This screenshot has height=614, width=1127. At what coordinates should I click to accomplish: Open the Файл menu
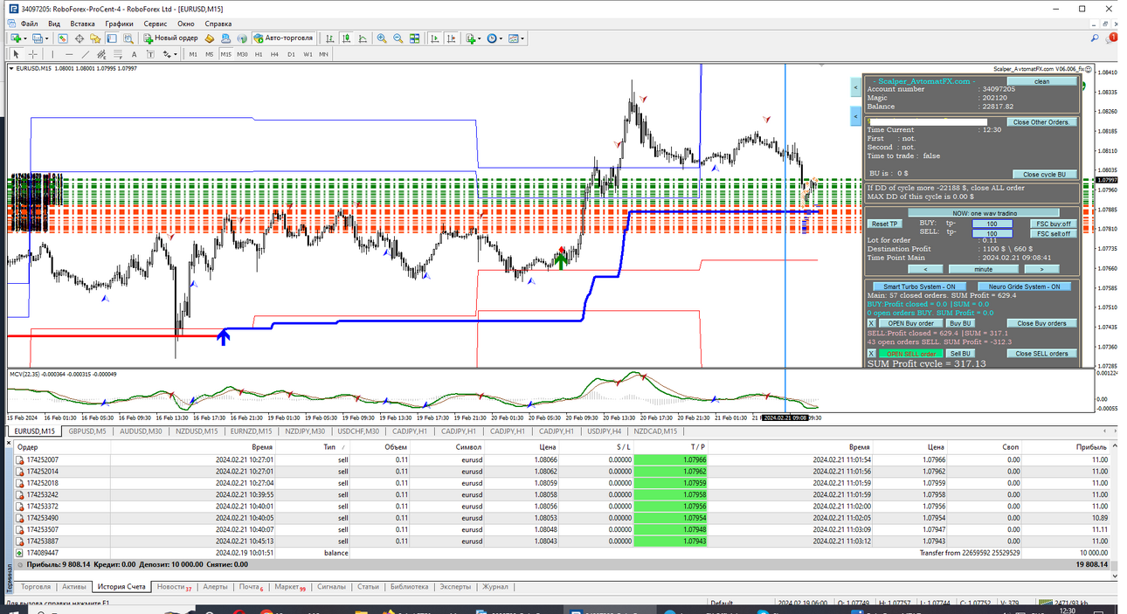30,24
